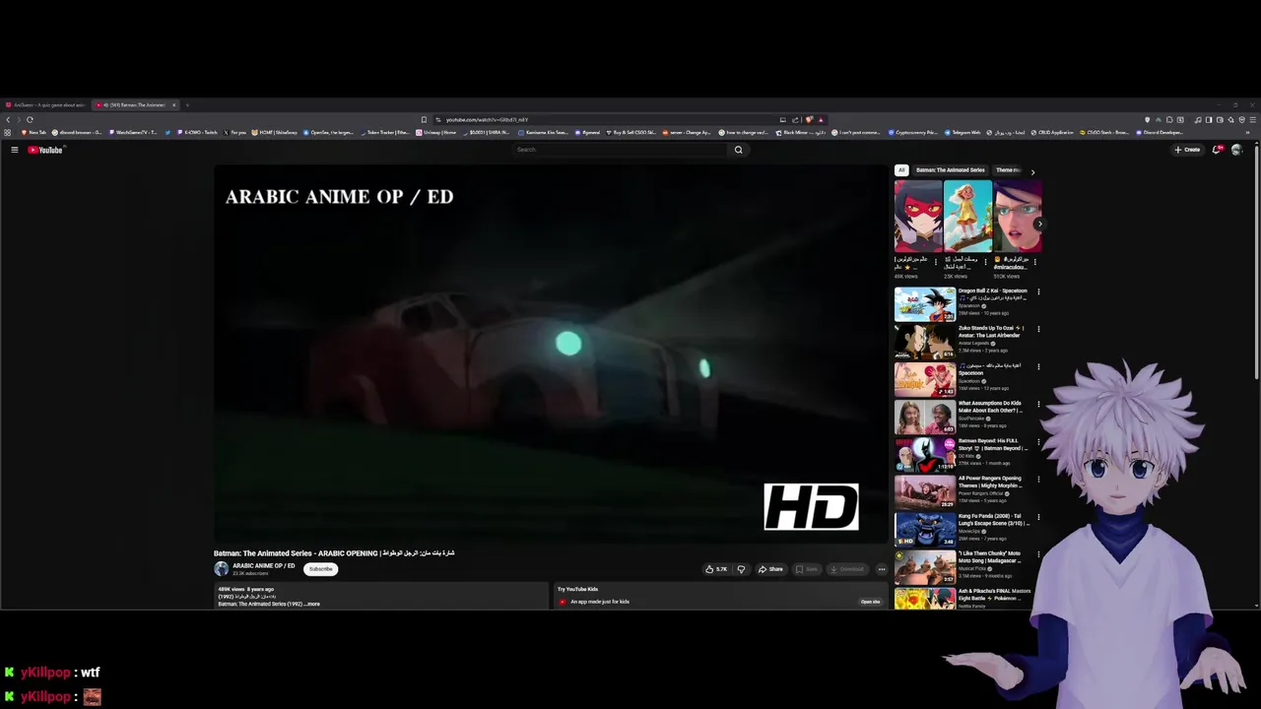
Task: Download the video
Action: pos(847,569)
